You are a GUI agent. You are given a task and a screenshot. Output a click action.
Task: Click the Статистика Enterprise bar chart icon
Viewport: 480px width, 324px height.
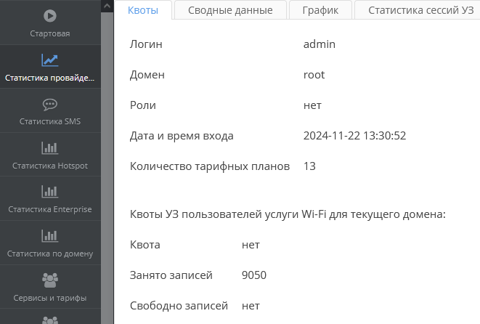click(x=49, y=192)
